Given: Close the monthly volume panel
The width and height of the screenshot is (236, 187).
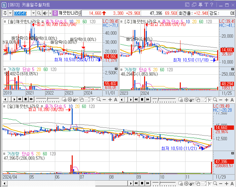Looking at the screenshot, I should tap(116, 69).
